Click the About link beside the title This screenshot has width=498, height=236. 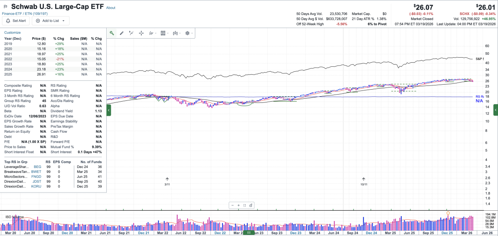(111, 8)
